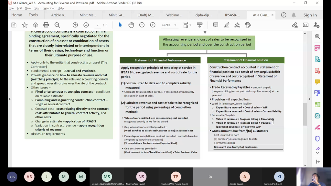This screenshot has width=331, height=186.
Task: Expand the tools pane with the arrow-bar icon
Action: pos(318,162)
